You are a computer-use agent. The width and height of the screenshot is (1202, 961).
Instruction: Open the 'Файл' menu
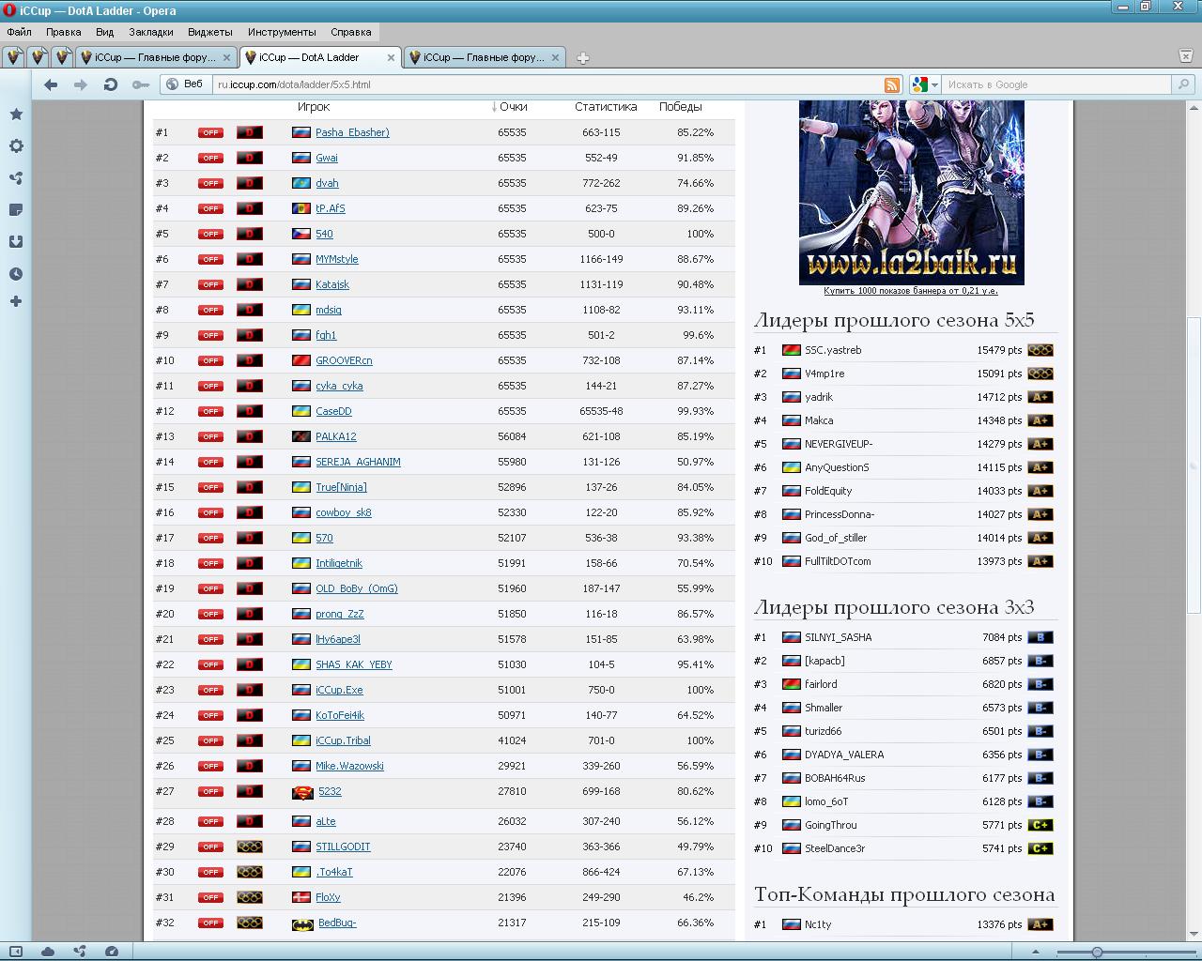(20, 32)
